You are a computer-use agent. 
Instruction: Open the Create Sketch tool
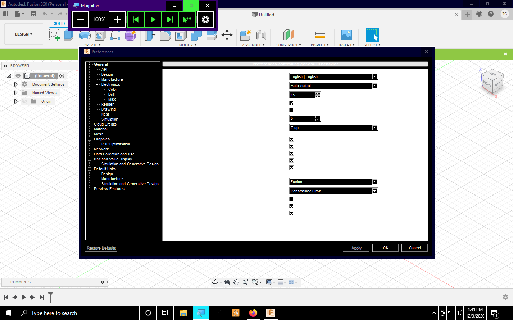(x=54, y=35)
